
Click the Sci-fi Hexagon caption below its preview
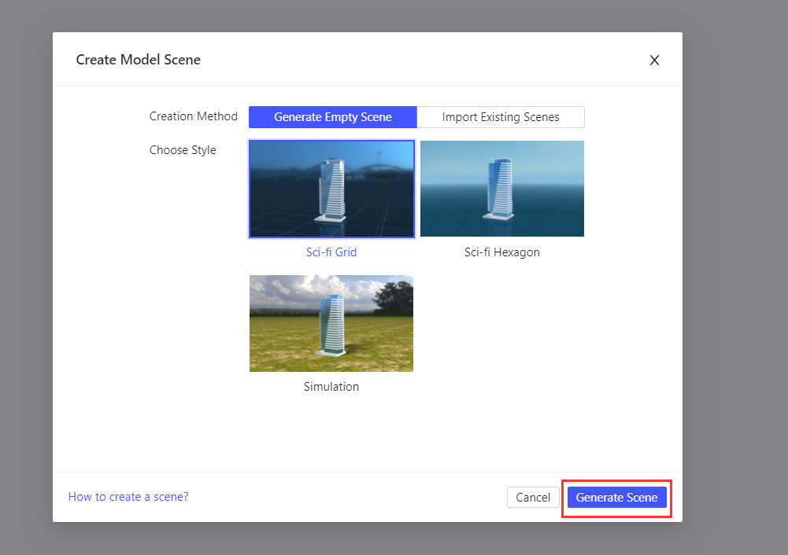pyautogui.click(x=501, y=252)
